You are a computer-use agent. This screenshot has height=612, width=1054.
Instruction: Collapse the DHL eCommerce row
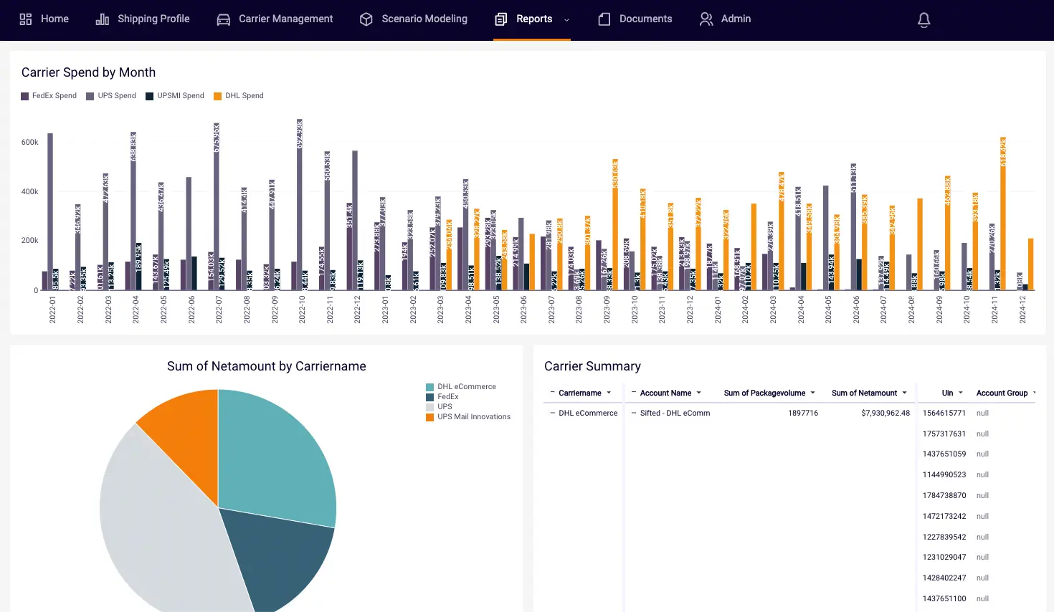coord(552,413)
